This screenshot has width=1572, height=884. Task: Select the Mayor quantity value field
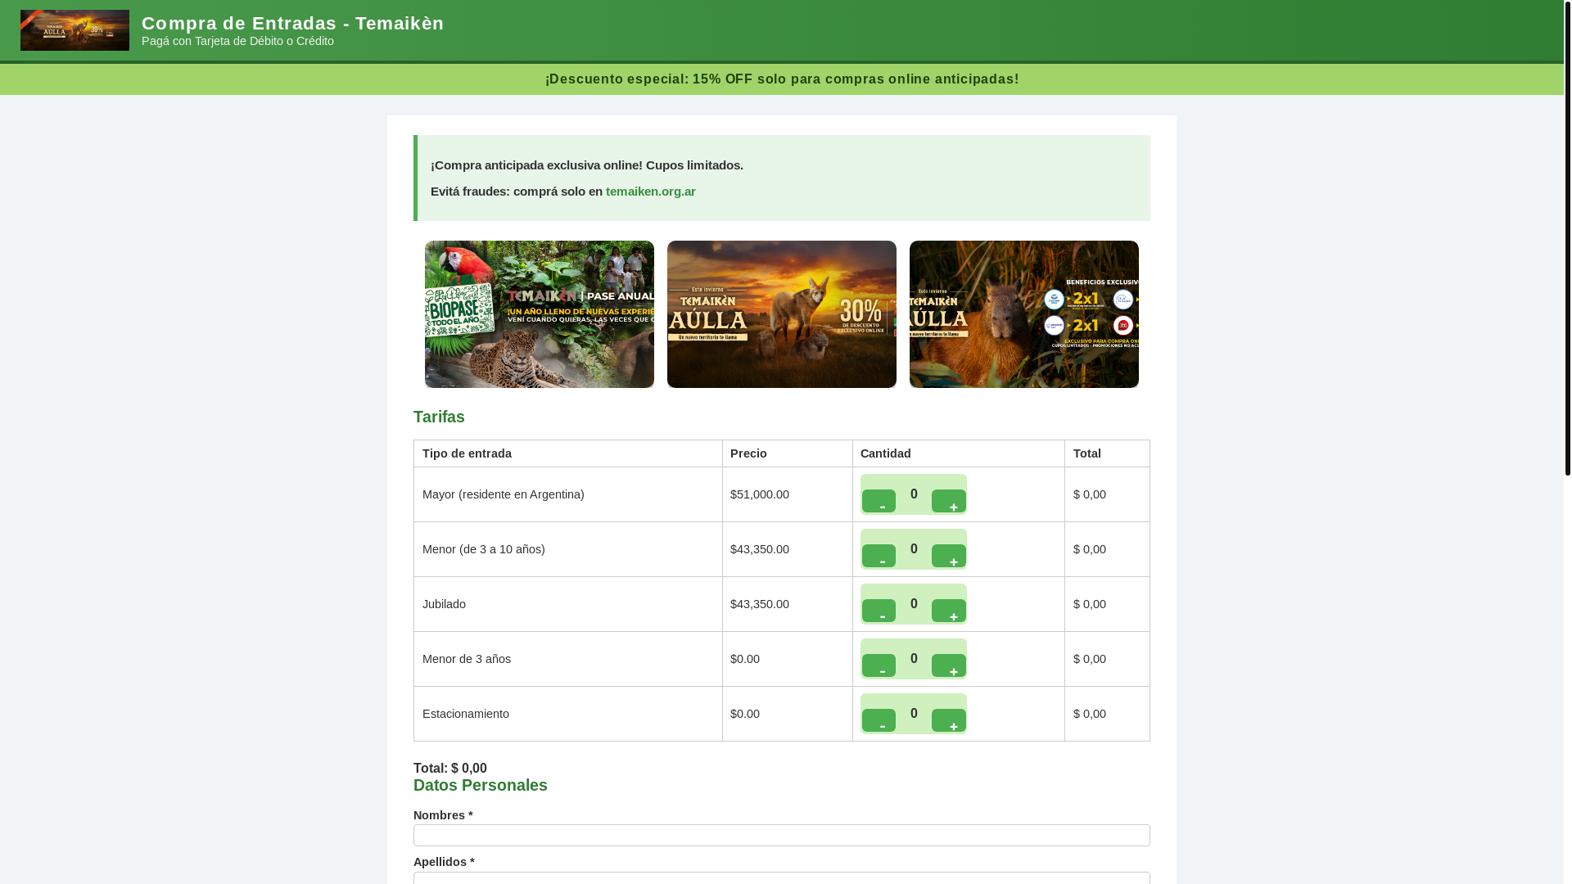[914, 494]
